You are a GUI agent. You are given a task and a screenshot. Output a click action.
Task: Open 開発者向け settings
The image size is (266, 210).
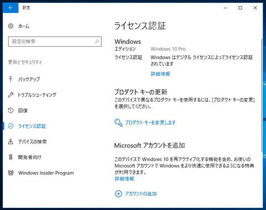pos(29,157)
